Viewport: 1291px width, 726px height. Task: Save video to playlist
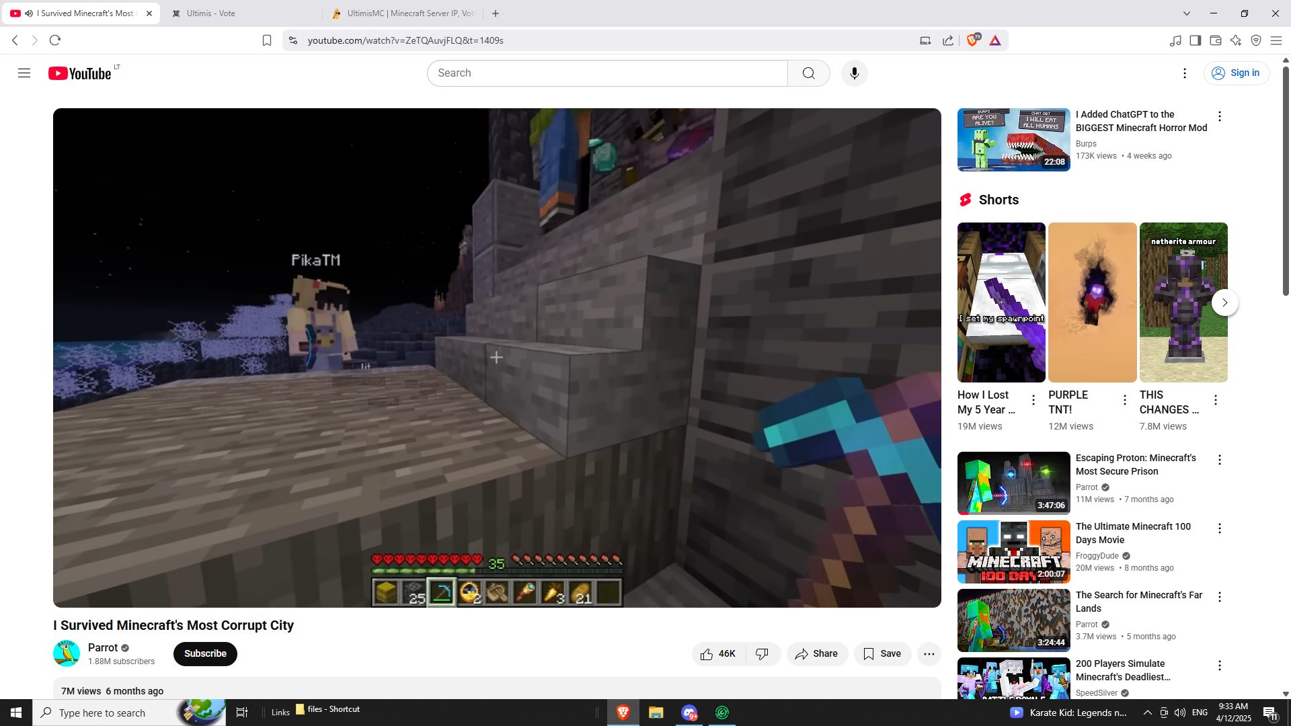pos(882,654)
